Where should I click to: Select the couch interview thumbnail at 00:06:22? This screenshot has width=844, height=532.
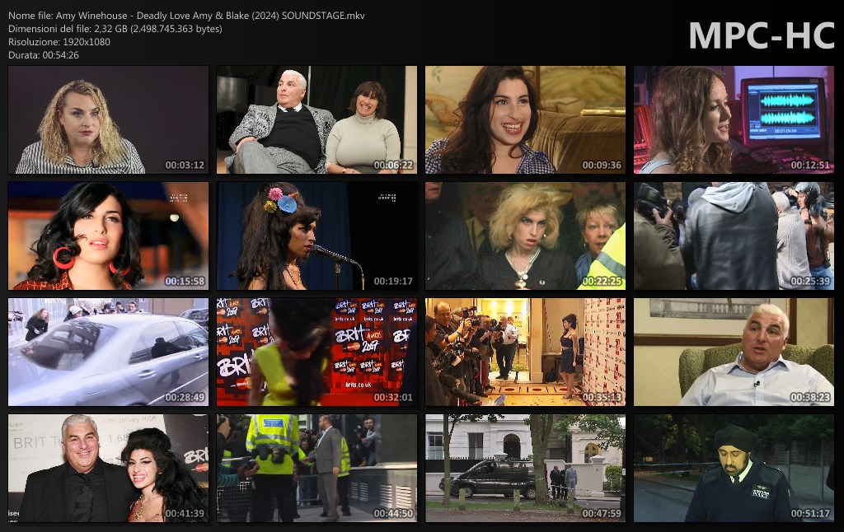316,119
